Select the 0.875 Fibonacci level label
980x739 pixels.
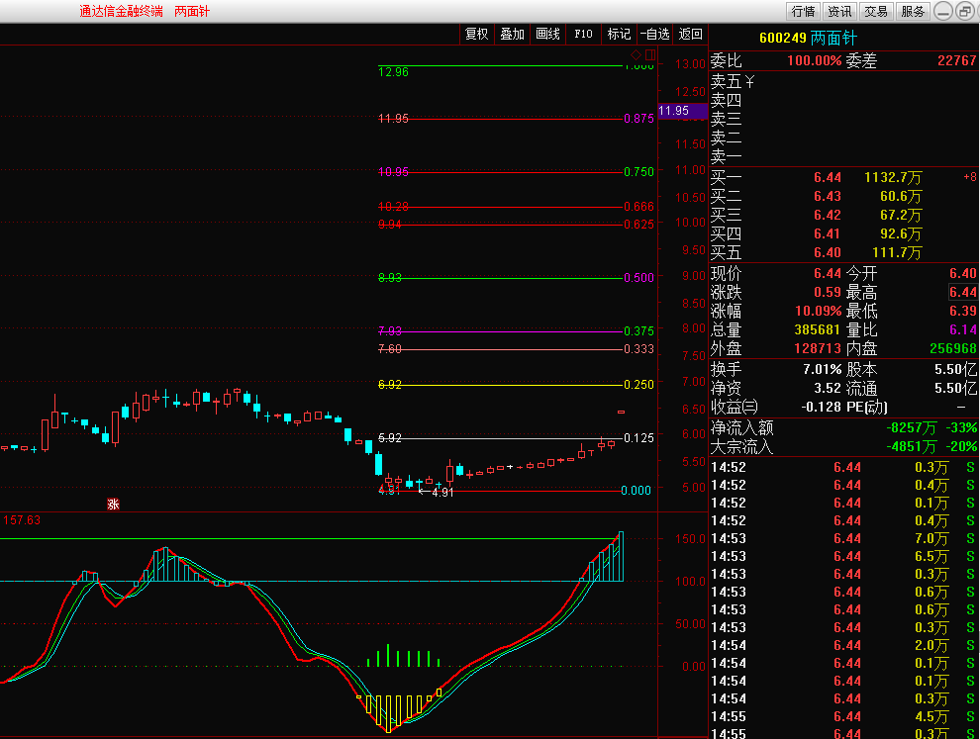(x=638, y=118)
